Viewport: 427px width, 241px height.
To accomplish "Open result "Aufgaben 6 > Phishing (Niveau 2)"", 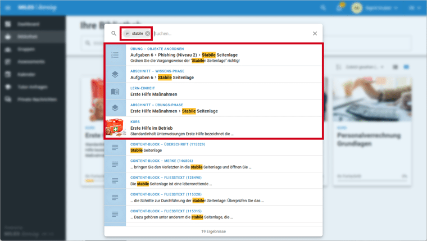I will tap(184, 55).
